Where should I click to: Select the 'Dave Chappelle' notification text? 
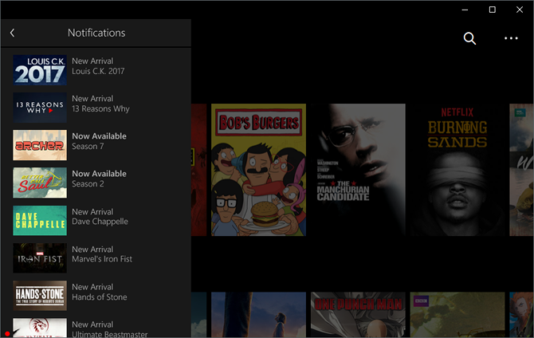[100, 222]
